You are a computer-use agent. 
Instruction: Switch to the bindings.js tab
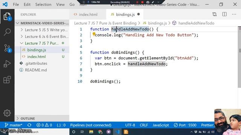click(x=125, y=14)
